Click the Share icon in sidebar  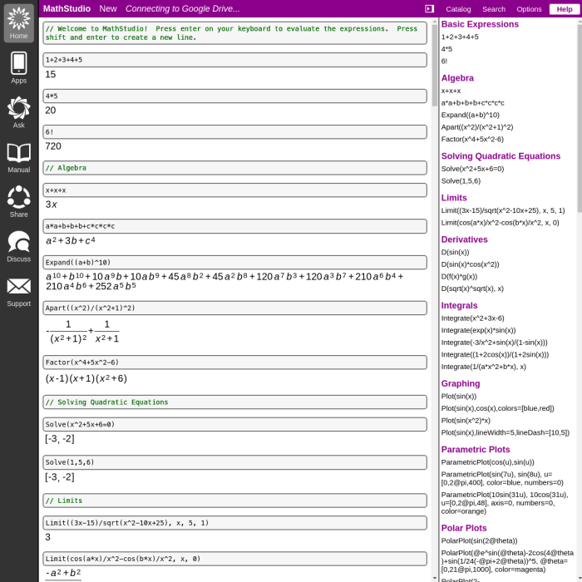(x=18, y=202)
